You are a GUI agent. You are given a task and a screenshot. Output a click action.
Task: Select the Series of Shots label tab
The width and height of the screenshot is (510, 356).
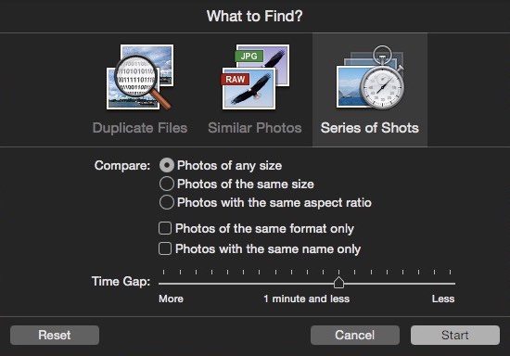[370, 128]
